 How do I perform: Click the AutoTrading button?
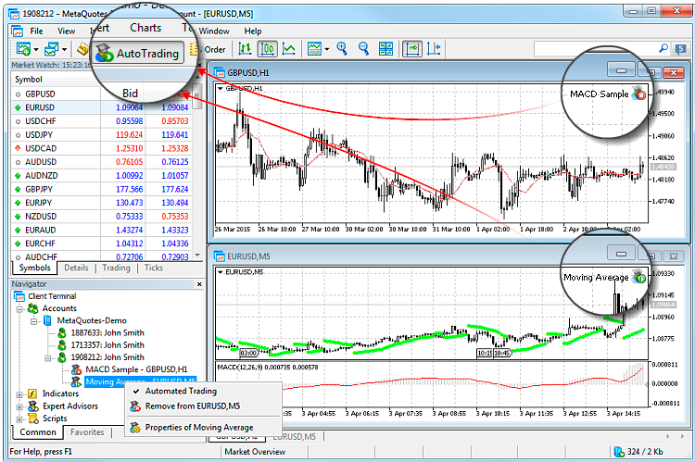(137, 54)
